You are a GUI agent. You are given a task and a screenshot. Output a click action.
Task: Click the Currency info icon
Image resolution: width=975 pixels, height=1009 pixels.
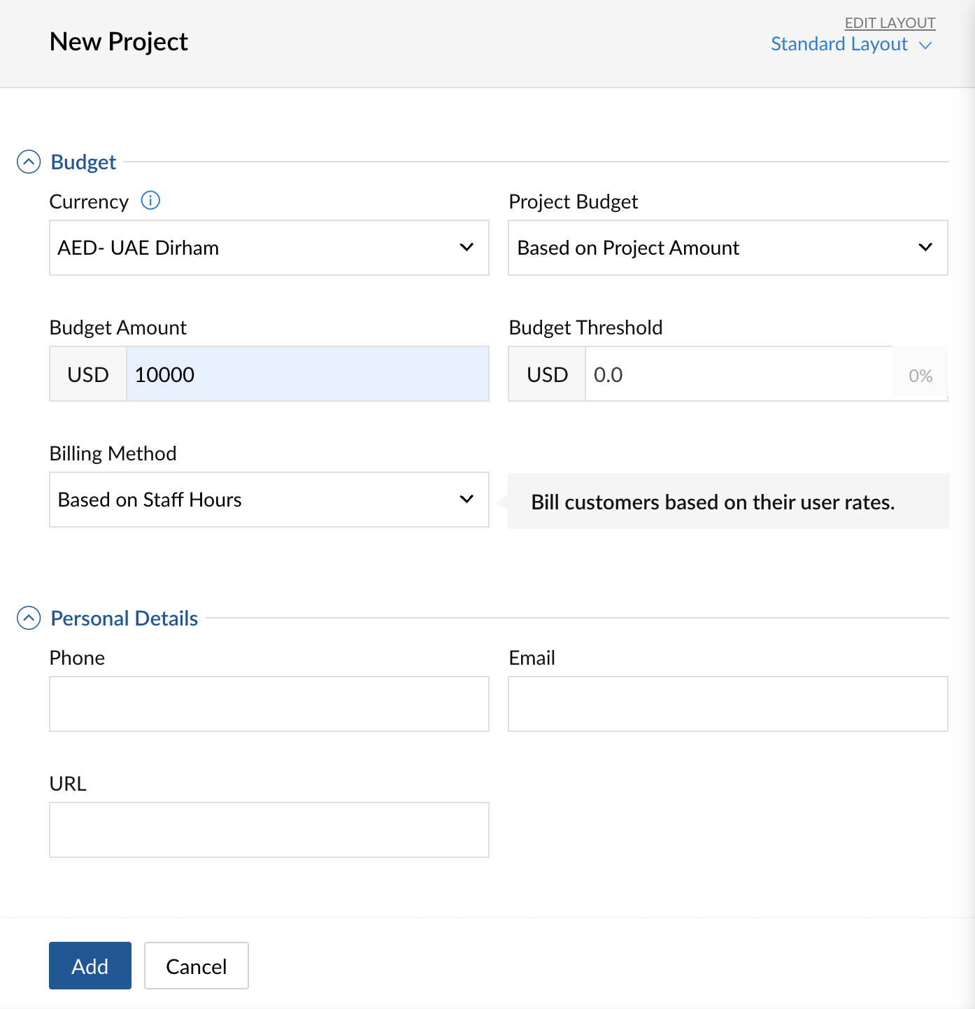150,201
